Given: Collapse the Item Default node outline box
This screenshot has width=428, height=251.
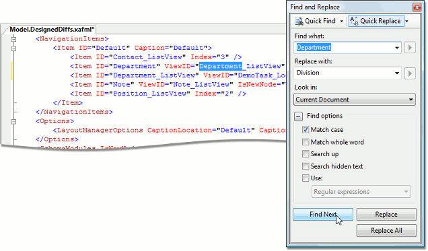Looking at the screenshot, I should click(x=13, y=48).
